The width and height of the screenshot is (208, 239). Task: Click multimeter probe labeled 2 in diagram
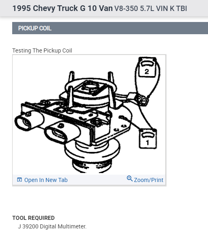point(147,67)
